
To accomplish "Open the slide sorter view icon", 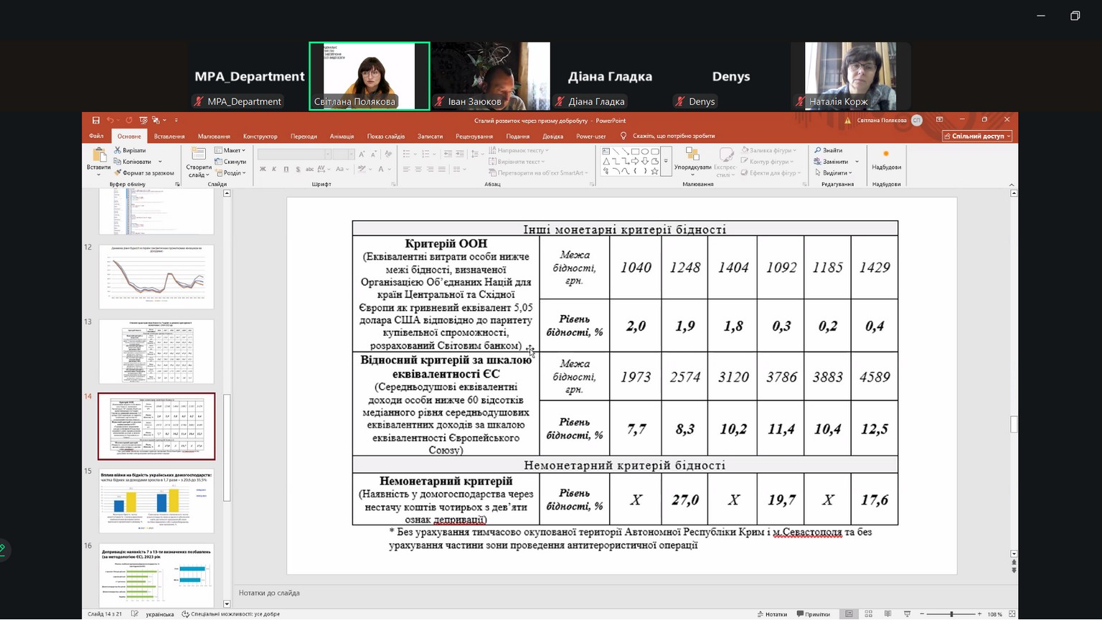I will pyautogui.click(x=868, y=614).
